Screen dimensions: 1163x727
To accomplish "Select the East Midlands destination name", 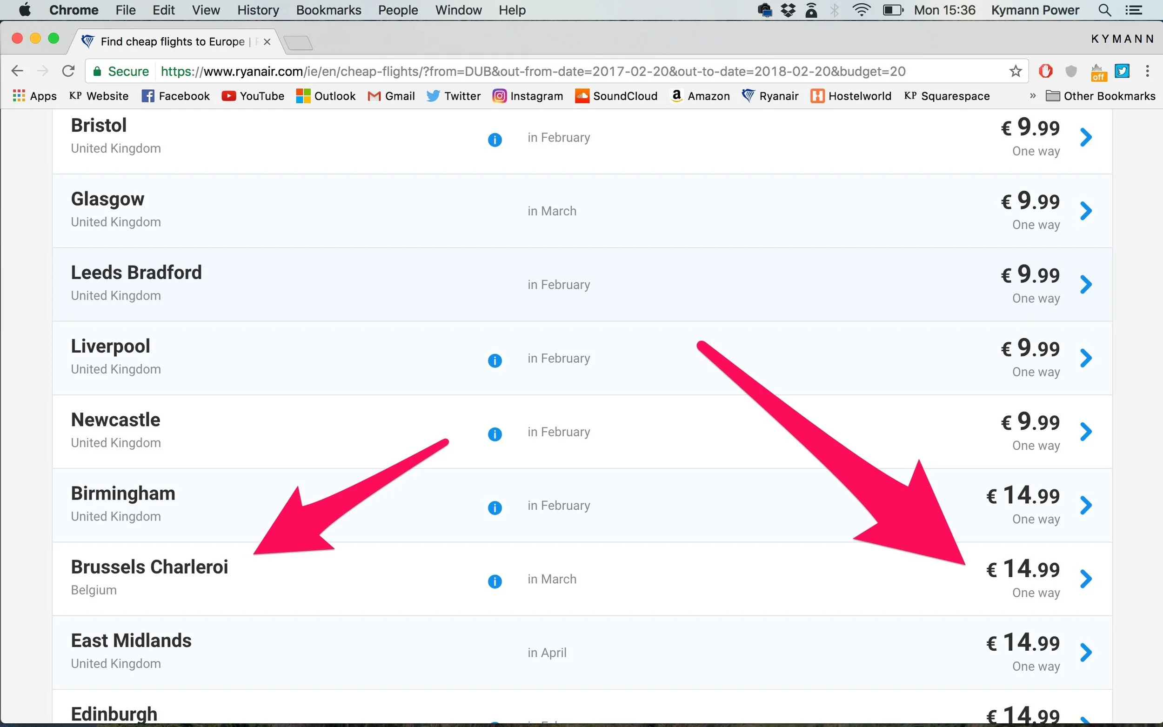I will pos(131,640).
